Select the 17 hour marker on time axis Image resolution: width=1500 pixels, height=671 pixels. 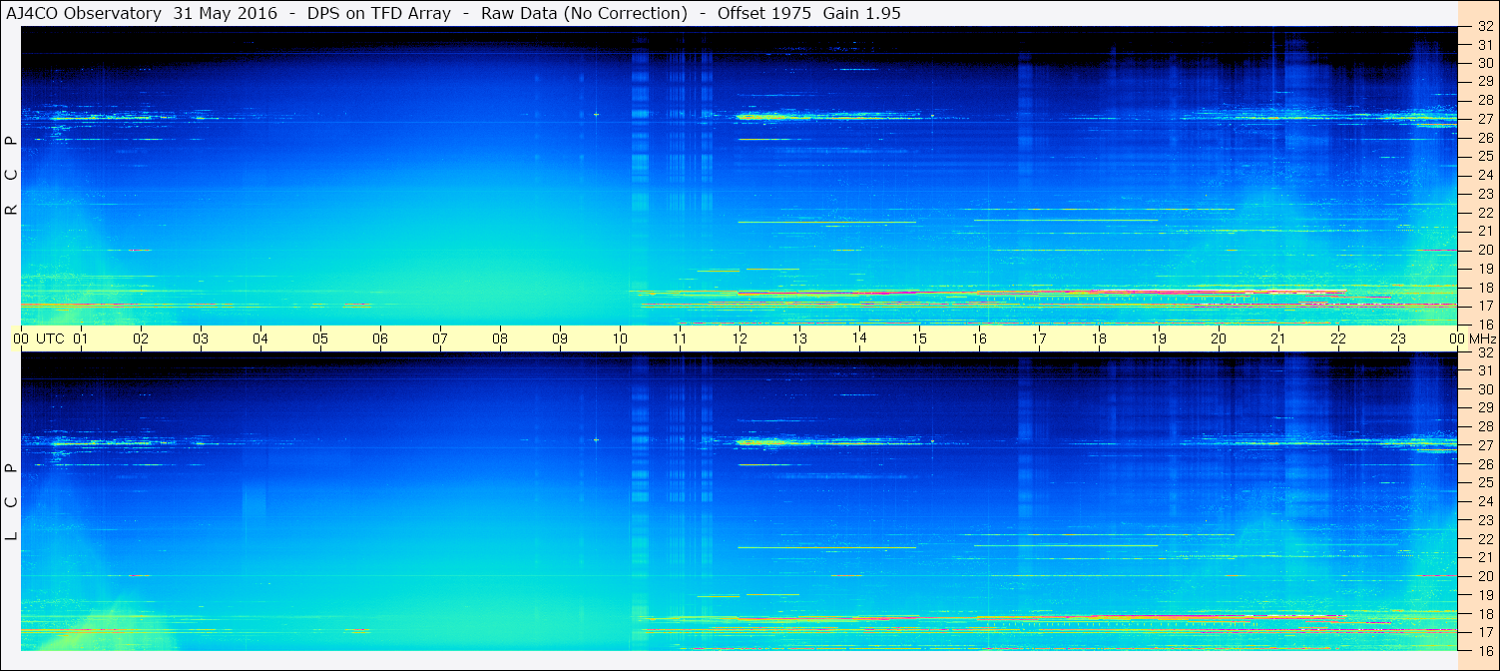[1039, 338]
